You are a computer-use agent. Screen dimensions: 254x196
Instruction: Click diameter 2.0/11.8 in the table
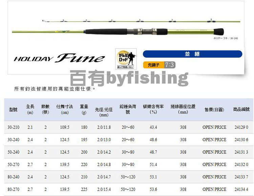104,127
